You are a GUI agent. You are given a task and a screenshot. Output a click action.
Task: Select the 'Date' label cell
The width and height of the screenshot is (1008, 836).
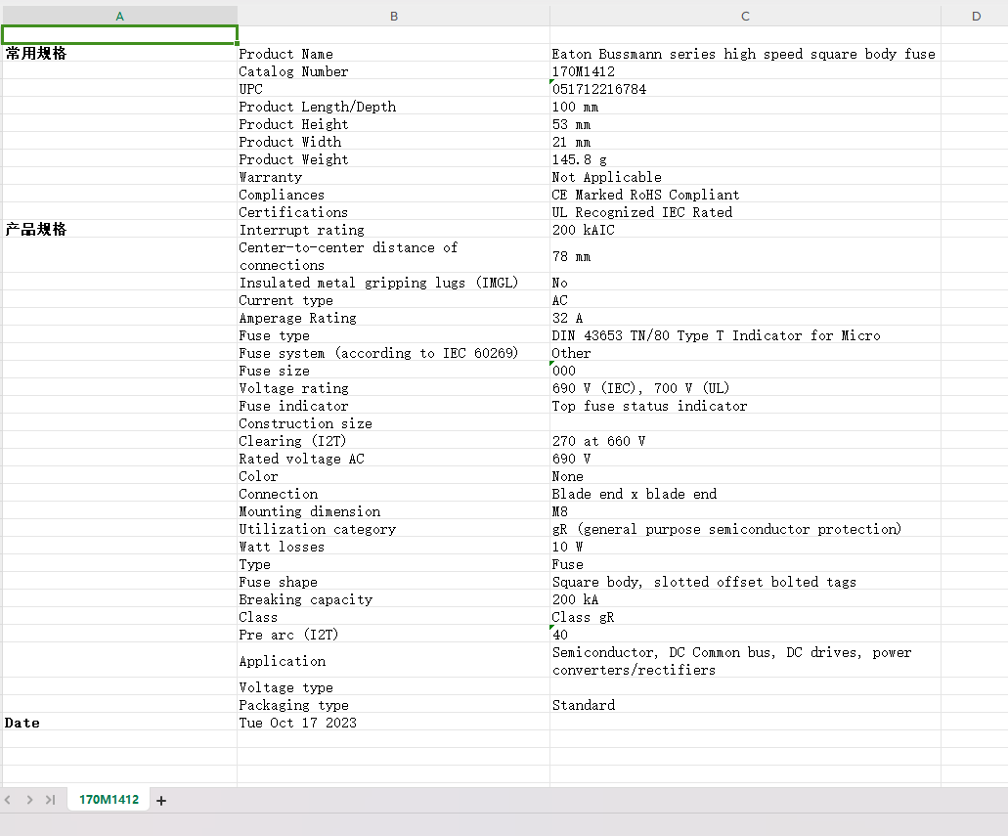click(x=119, y=723)
